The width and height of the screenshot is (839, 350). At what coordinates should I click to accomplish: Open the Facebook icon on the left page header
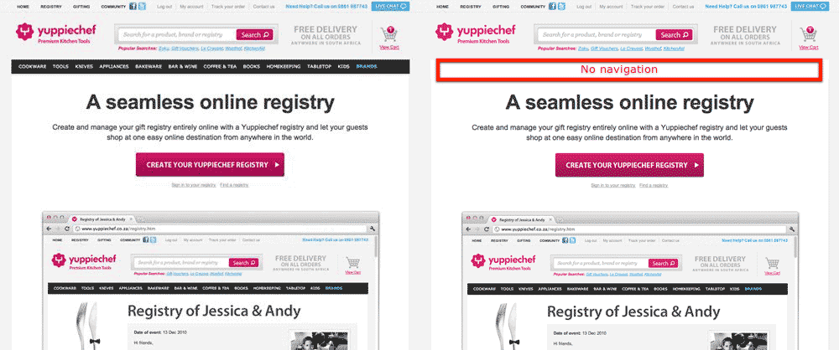click(133, 7)
